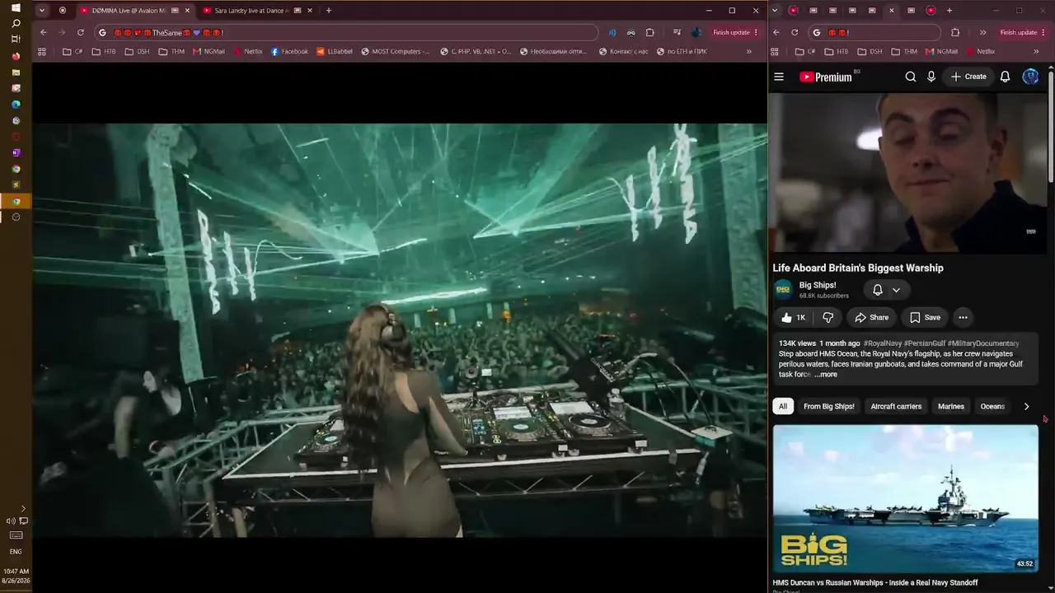Open Sublime Text from the taskbar
This screenshot has height=593, width=1055.
pos(16,184)
